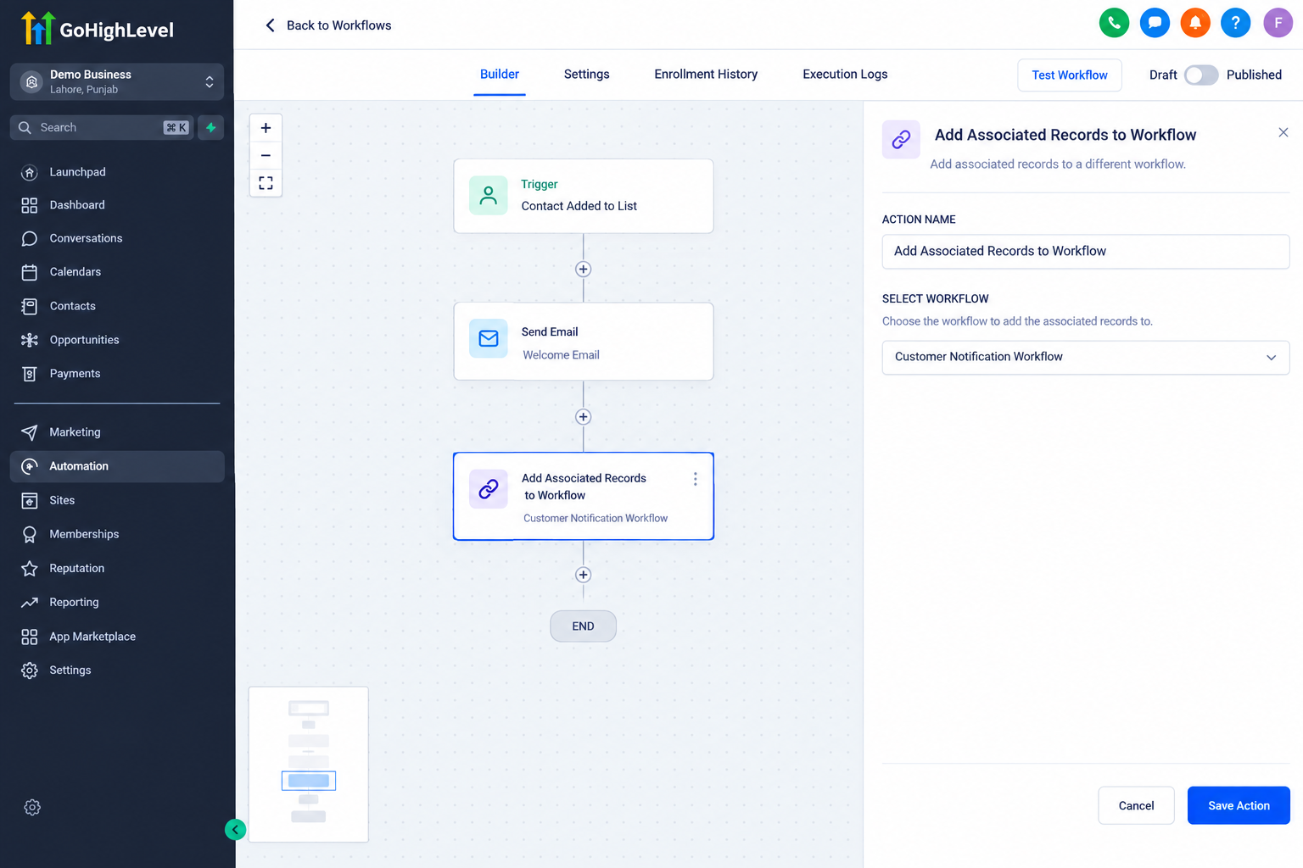Click the lightning quick actions icon
This screenshot has height=868, width=1303.
point(211,127)
